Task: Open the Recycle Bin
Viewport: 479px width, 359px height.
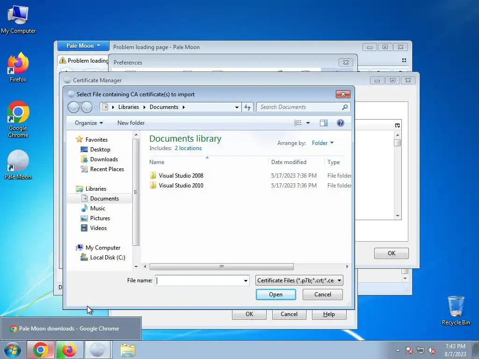Action: 456,310
